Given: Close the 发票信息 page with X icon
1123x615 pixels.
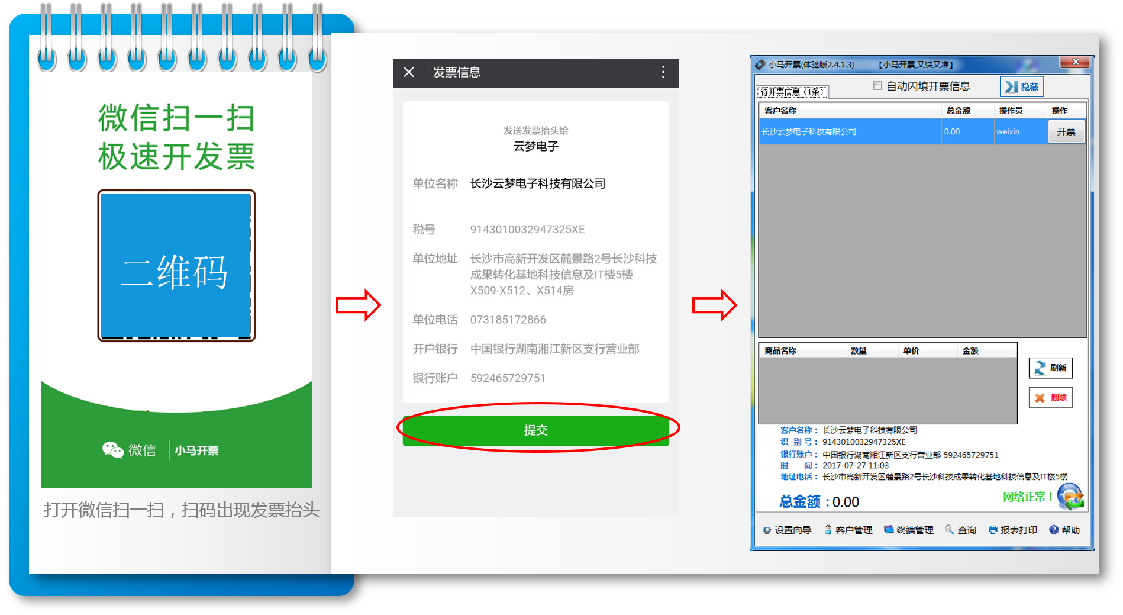Looking at the screenshot, I should click(x=409, y=72).
